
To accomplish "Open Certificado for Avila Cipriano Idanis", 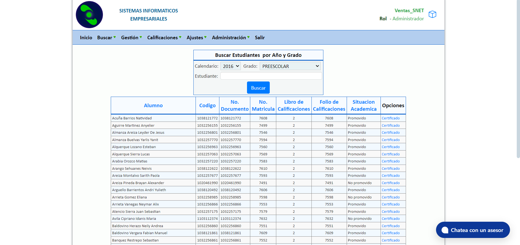I will coord(391,218).
